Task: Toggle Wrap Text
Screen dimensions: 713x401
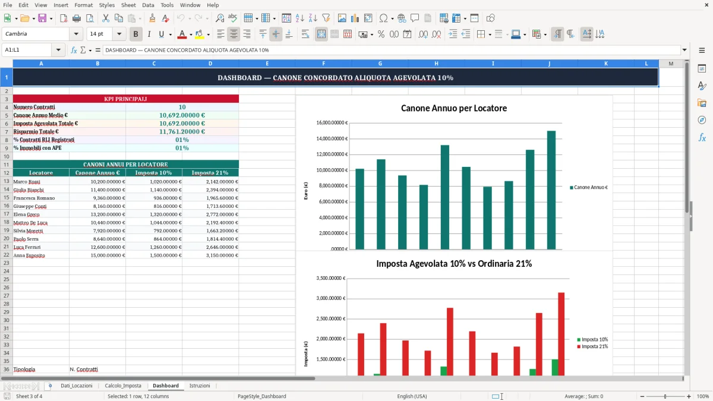Action: coord(305,34)
